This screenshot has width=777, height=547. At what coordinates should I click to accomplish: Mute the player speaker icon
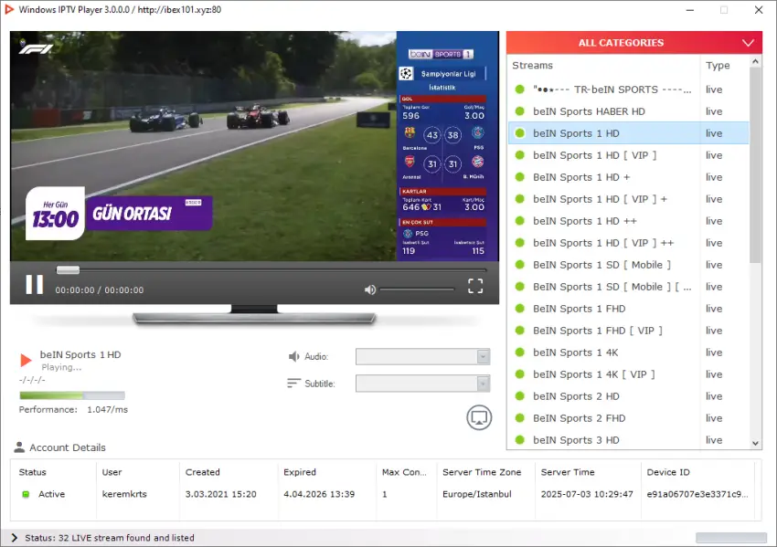click(370, 289)
